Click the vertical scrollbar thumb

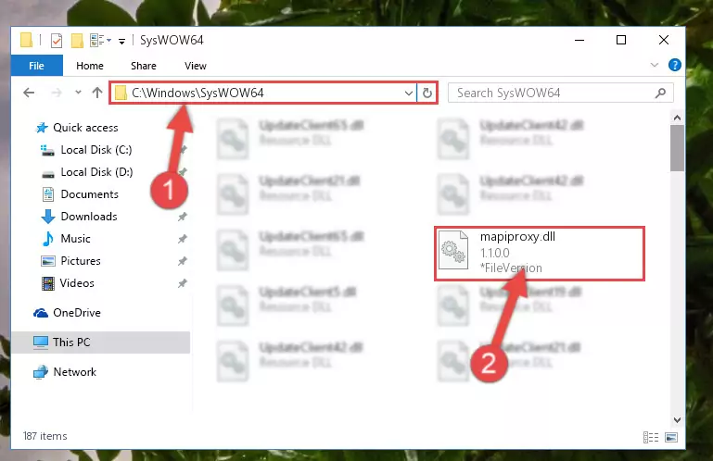pyautogui.click(x=677, y=148)
